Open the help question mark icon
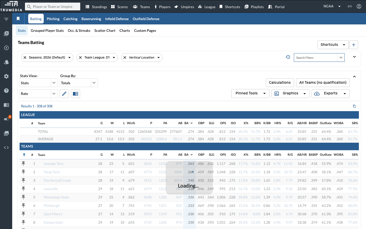This screenshot has width=366, height=229. pos(6,91)
